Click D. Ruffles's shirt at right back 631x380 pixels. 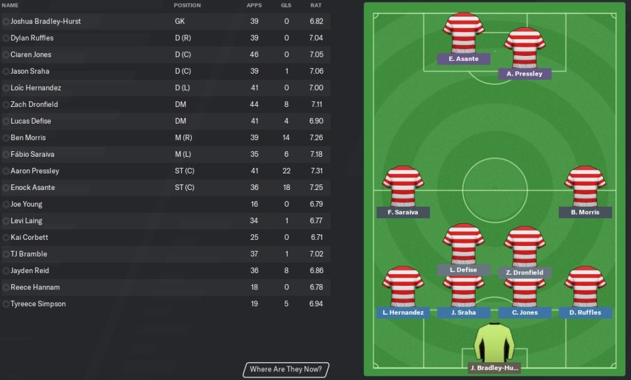click(585, 287)
